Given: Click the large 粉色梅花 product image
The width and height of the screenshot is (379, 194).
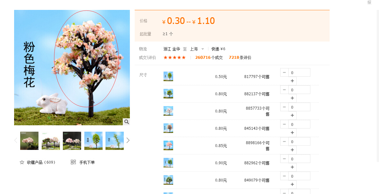Looking at the screenshot, I should [x=72, y=67].
